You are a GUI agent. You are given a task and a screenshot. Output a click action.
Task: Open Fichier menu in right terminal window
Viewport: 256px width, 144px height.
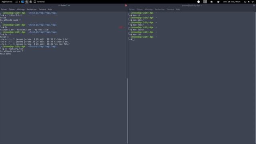(132, 10)
